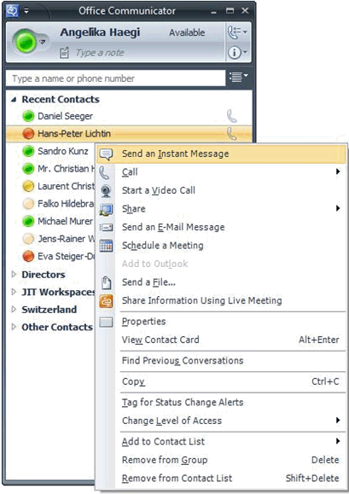This screenshot has height=494, width=349.
Task: Click the phone handset icon beside Call
Action: (104, 172)
